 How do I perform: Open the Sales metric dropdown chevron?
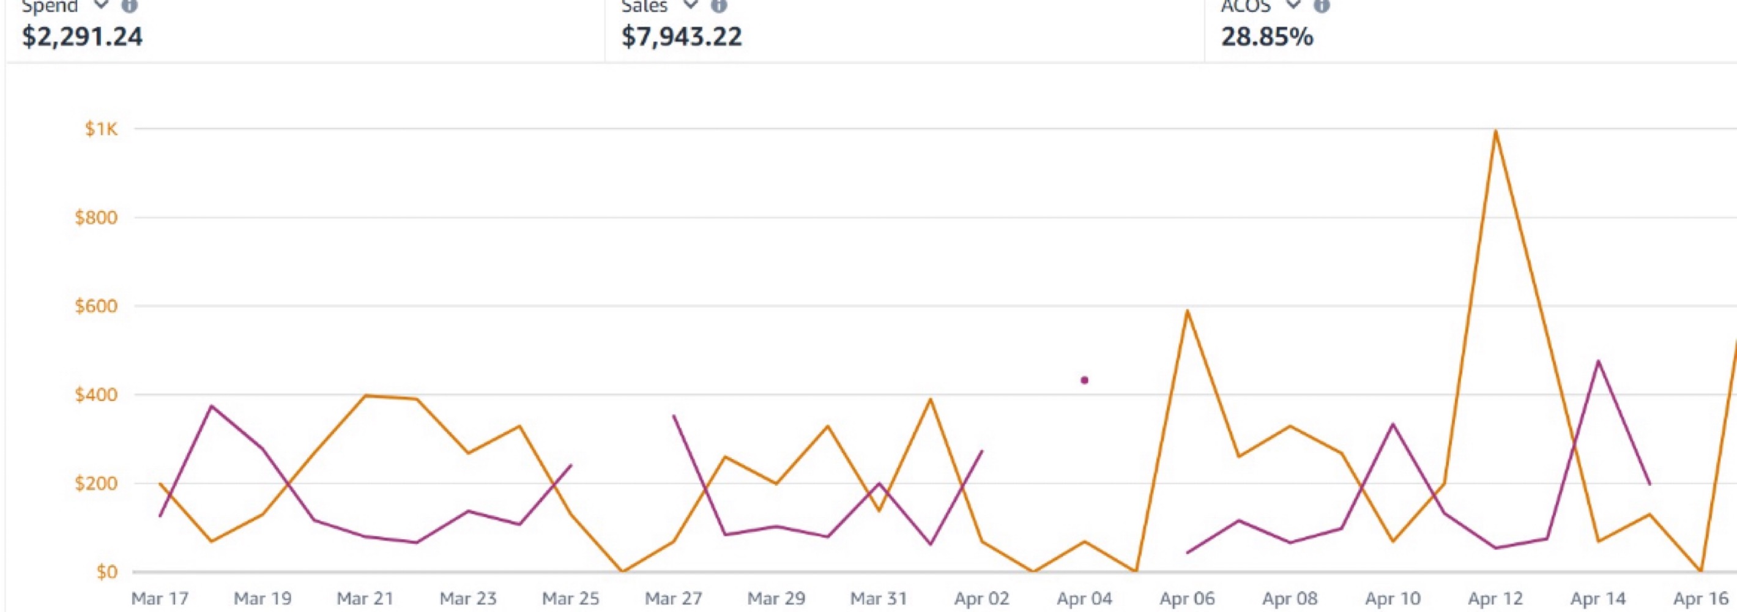coord(690,5)
